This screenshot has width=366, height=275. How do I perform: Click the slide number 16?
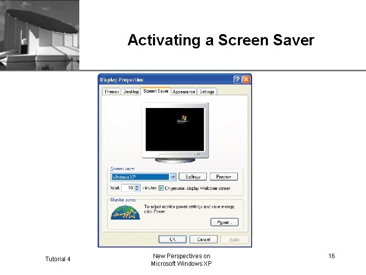[331, 256]
